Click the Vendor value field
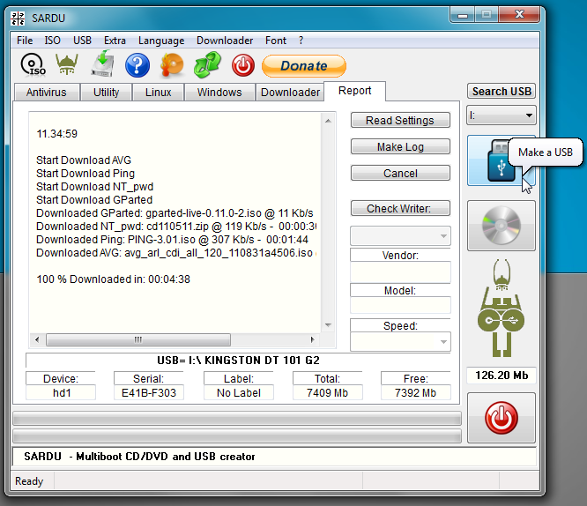 point(400,272)
